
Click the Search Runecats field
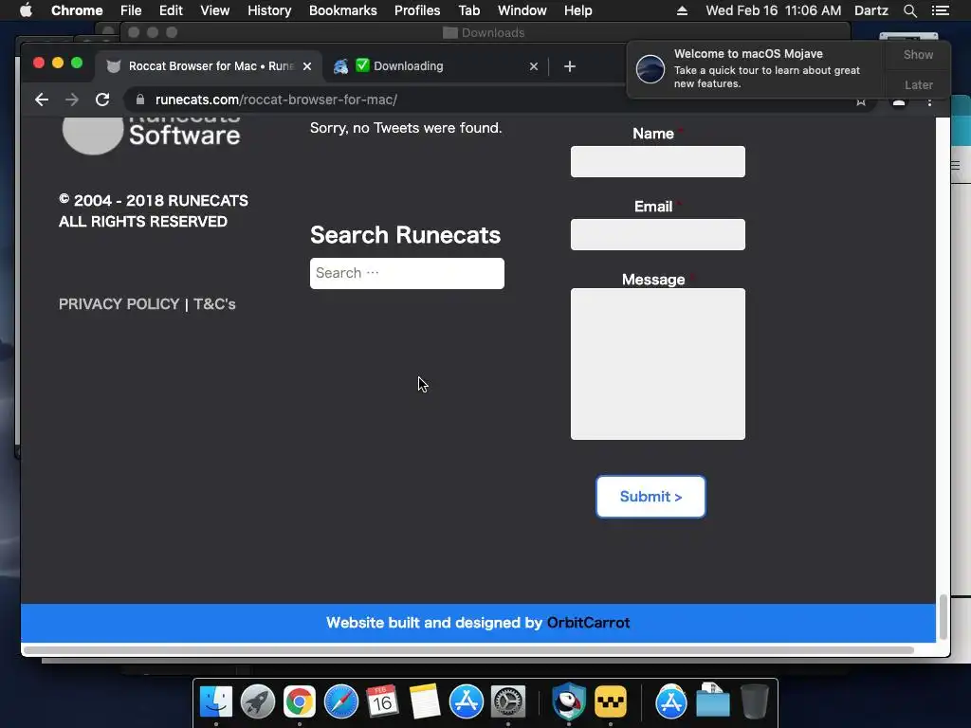[407, 273]
